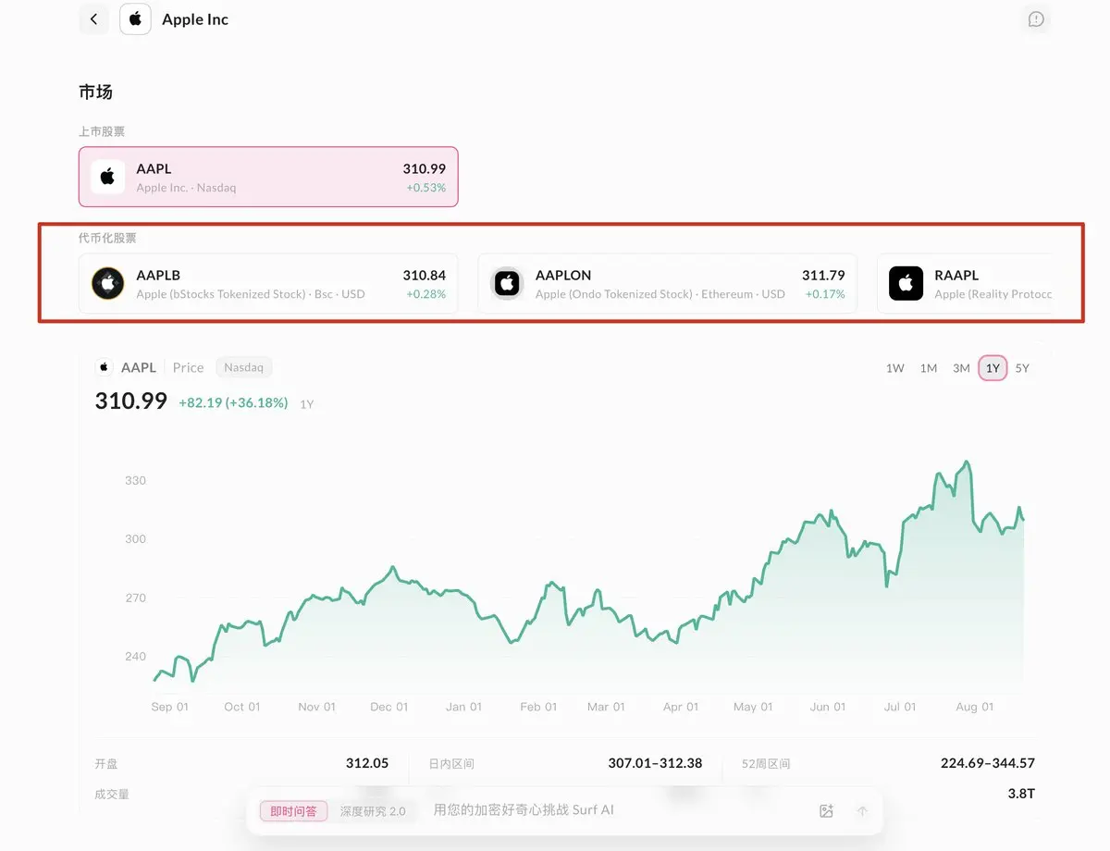This screenshot has height=851, width=1110.
Task: Click the Apple Inc page title
Action: 195,19
